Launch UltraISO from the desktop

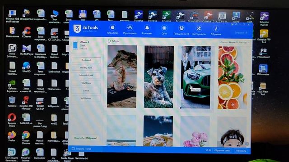tap(26, 67)
